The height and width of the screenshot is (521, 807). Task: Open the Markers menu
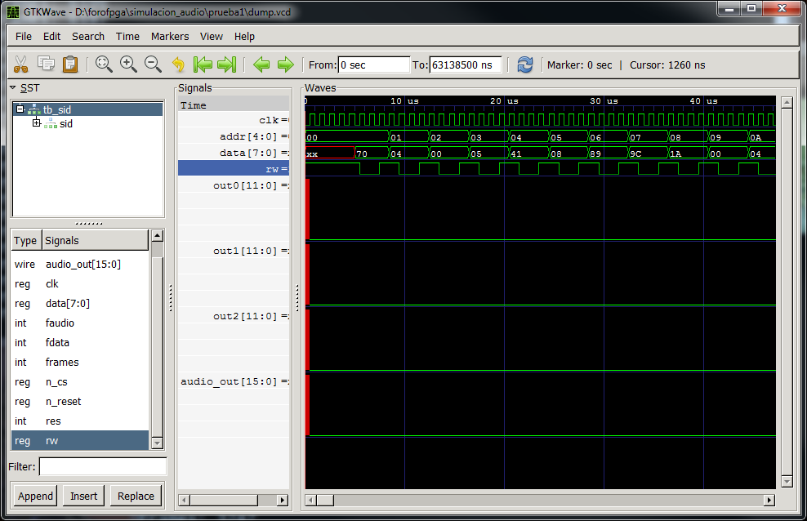(169, 36)
